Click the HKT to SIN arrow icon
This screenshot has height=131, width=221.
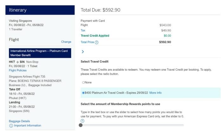point(17,62)
